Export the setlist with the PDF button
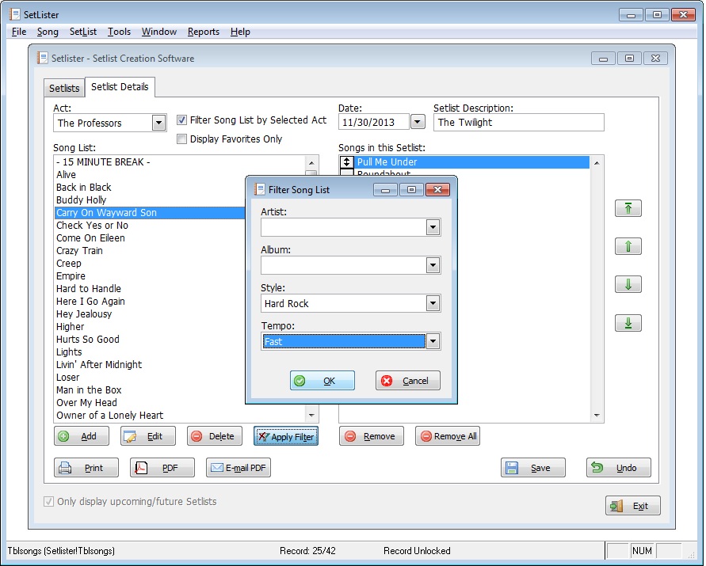The width and height of the screenshot is (706, 566). click(x=162, y=468)
